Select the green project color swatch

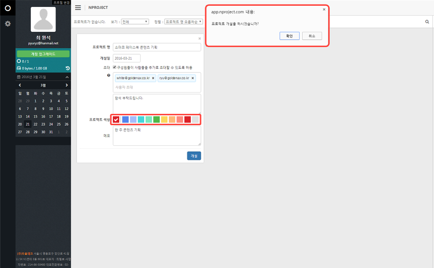coord(156,120)
